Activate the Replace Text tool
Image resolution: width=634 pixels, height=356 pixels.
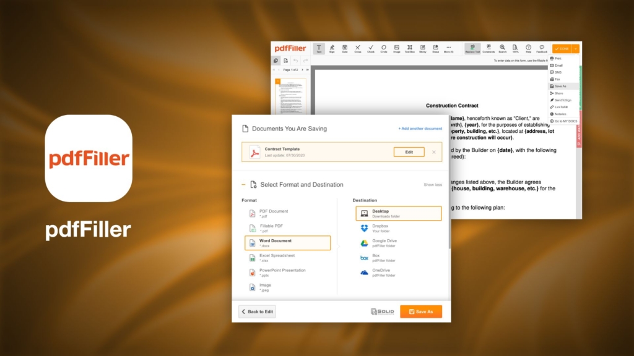[x=472, y=49]
